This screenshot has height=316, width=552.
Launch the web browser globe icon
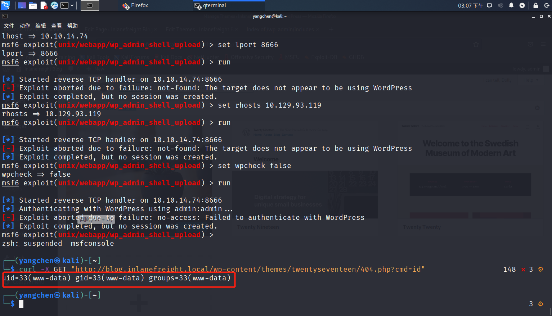point(54,5)
